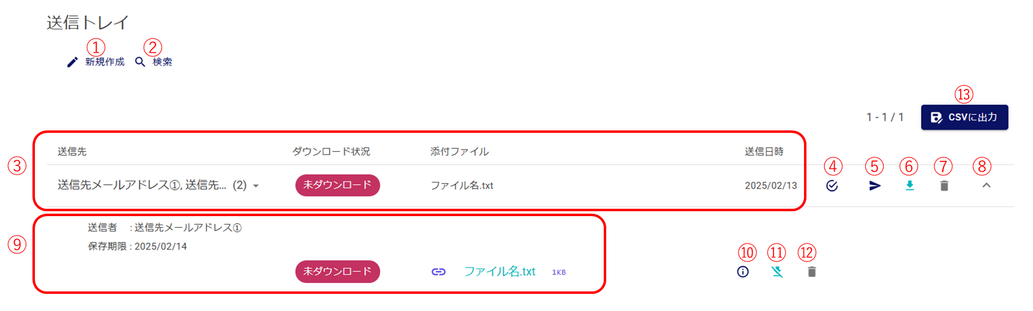
Task: Open the teal ファイル名.txt file link
Action: (499, 271)
